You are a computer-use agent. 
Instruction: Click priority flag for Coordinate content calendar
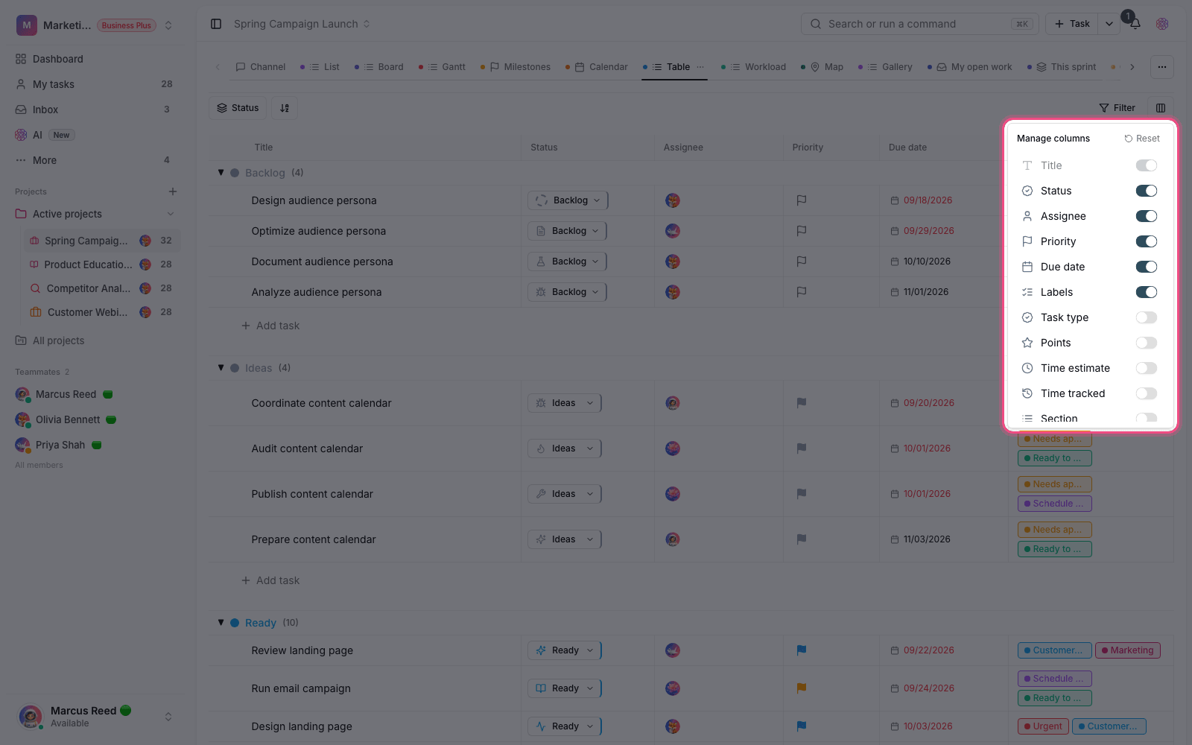click(802, 403)
